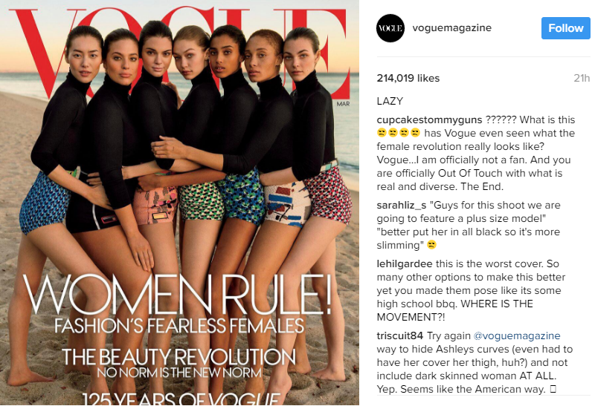This screenshot has height=406, width=595.
Task: Click the MAR issue label on cover
Action: click(x=343, y=104)
